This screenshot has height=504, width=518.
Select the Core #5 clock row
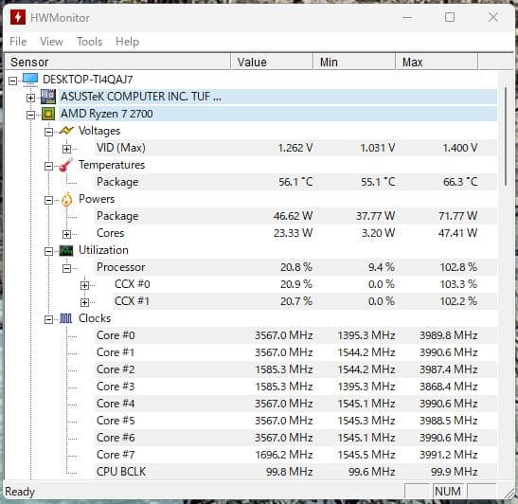[295, 421]
